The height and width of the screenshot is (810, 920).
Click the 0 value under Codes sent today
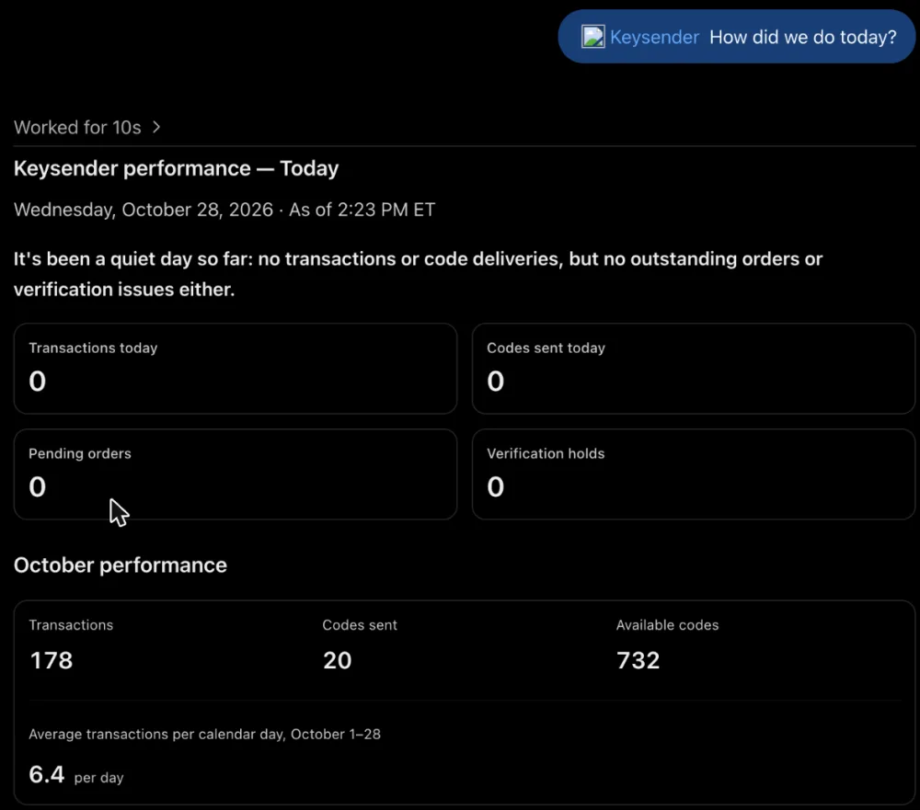coord(495,382)
